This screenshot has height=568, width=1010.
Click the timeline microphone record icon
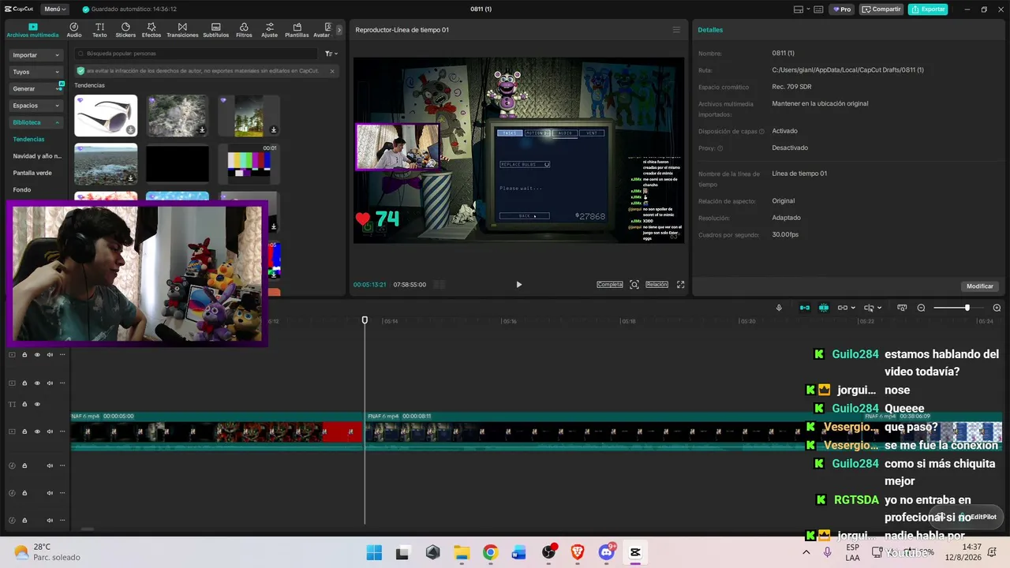click(x=779, y=308)
